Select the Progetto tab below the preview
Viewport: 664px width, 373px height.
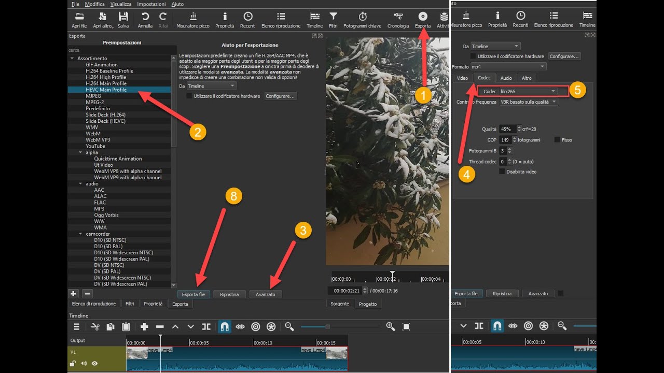click(x=367, y=304)
